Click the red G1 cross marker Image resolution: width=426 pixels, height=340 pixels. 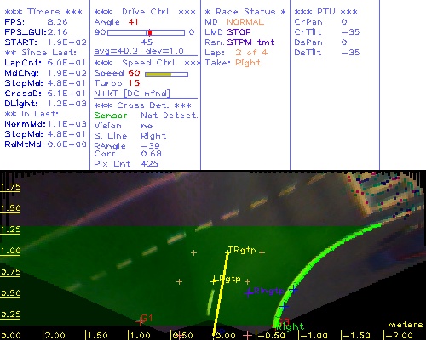(x=140, y=321)
